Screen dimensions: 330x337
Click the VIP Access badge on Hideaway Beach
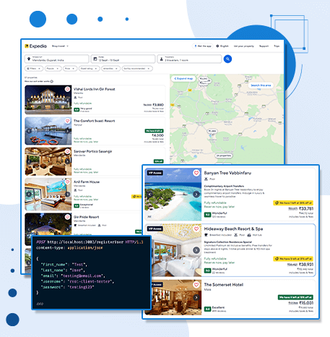[x=155, y=229]
